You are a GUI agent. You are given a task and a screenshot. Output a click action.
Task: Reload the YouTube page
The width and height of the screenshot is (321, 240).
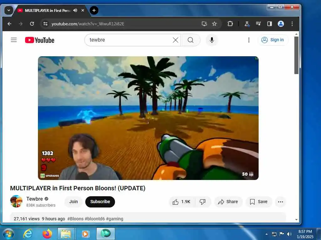click(32, 24)
